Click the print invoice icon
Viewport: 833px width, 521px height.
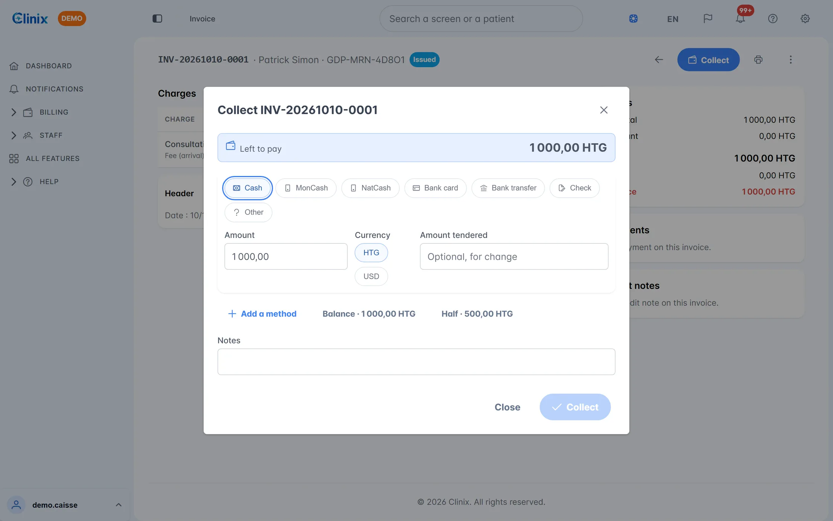pyautogui.click(x=758, y=60)
